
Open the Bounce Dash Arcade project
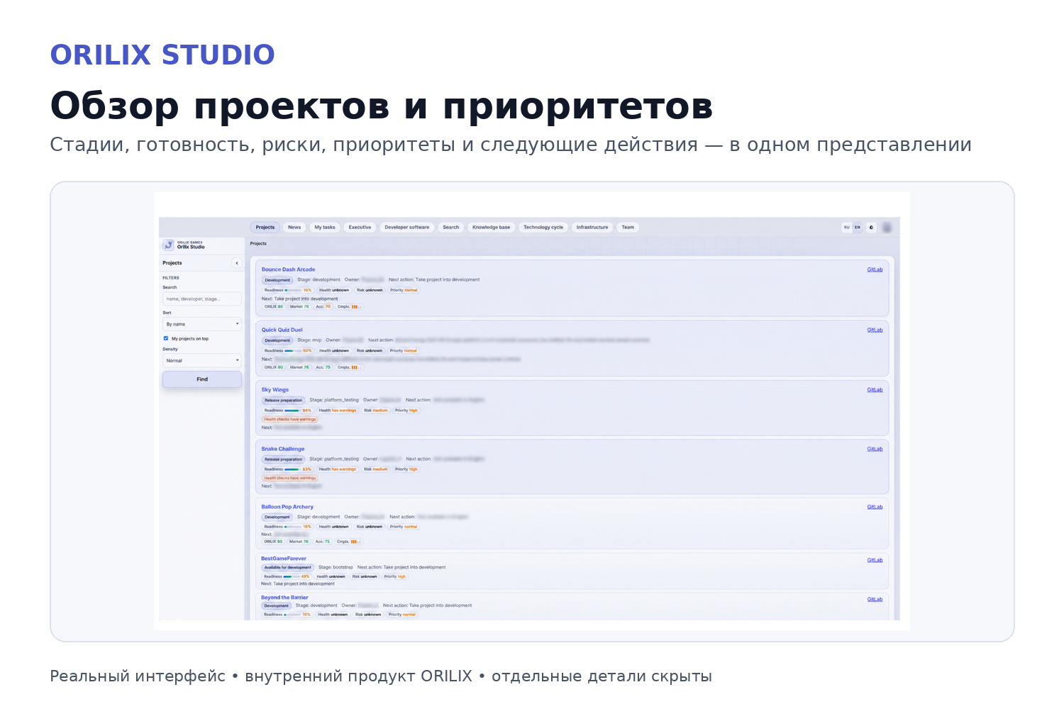(x=288, y=269)
